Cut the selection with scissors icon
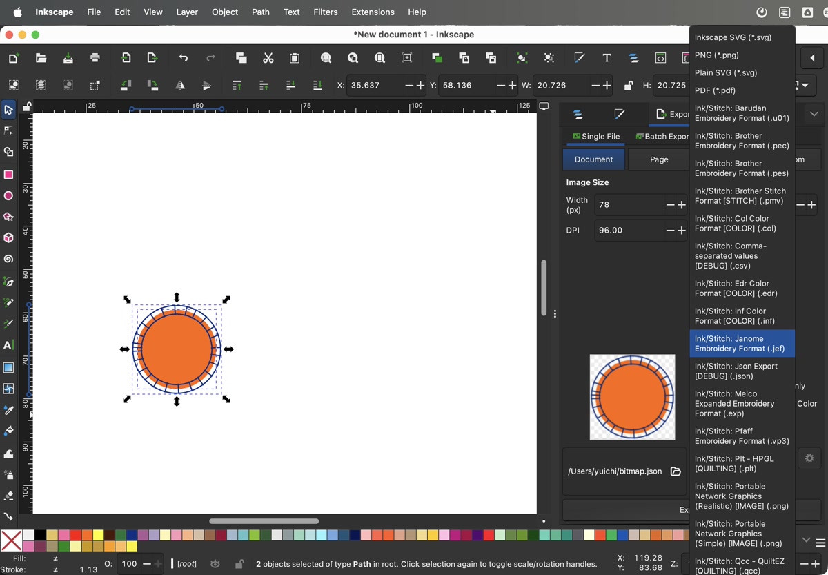828x575 pixels. click(268, 58)
